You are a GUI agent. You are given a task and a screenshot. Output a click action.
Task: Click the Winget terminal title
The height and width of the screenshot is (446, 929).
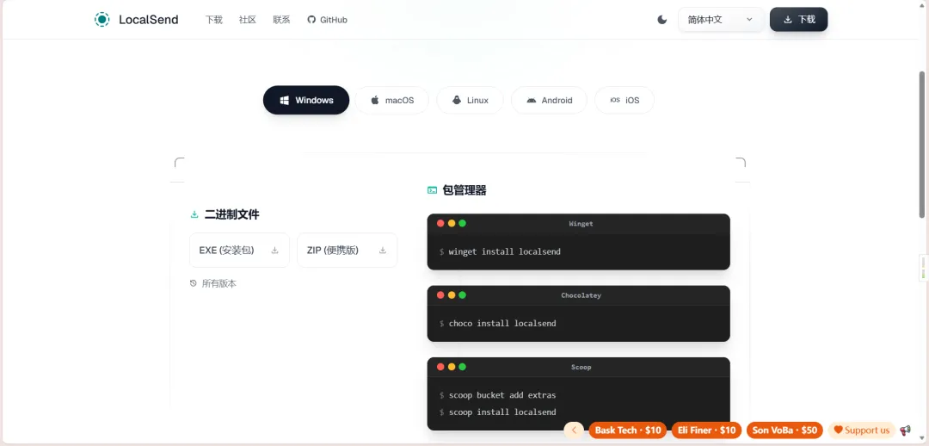581,224
